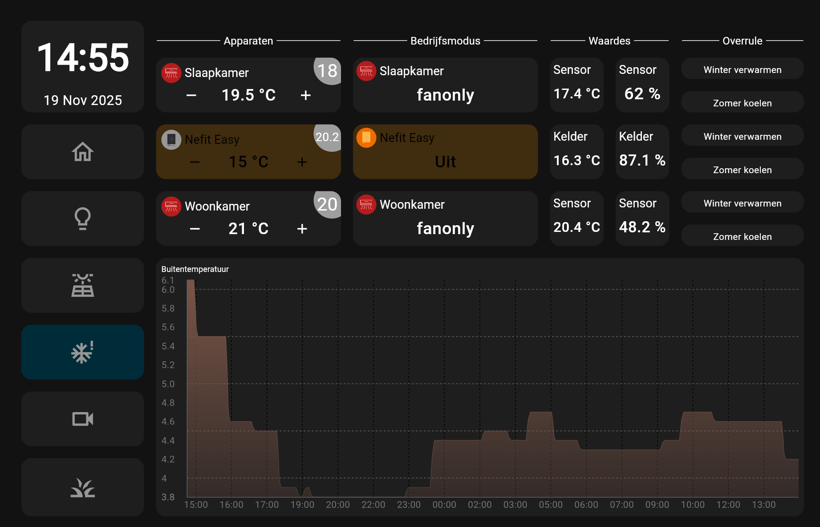The image size is (820, 527).
Task: Click the Slaapkamer 19.5 °C setpoint value
Action: tap(249, 95)
